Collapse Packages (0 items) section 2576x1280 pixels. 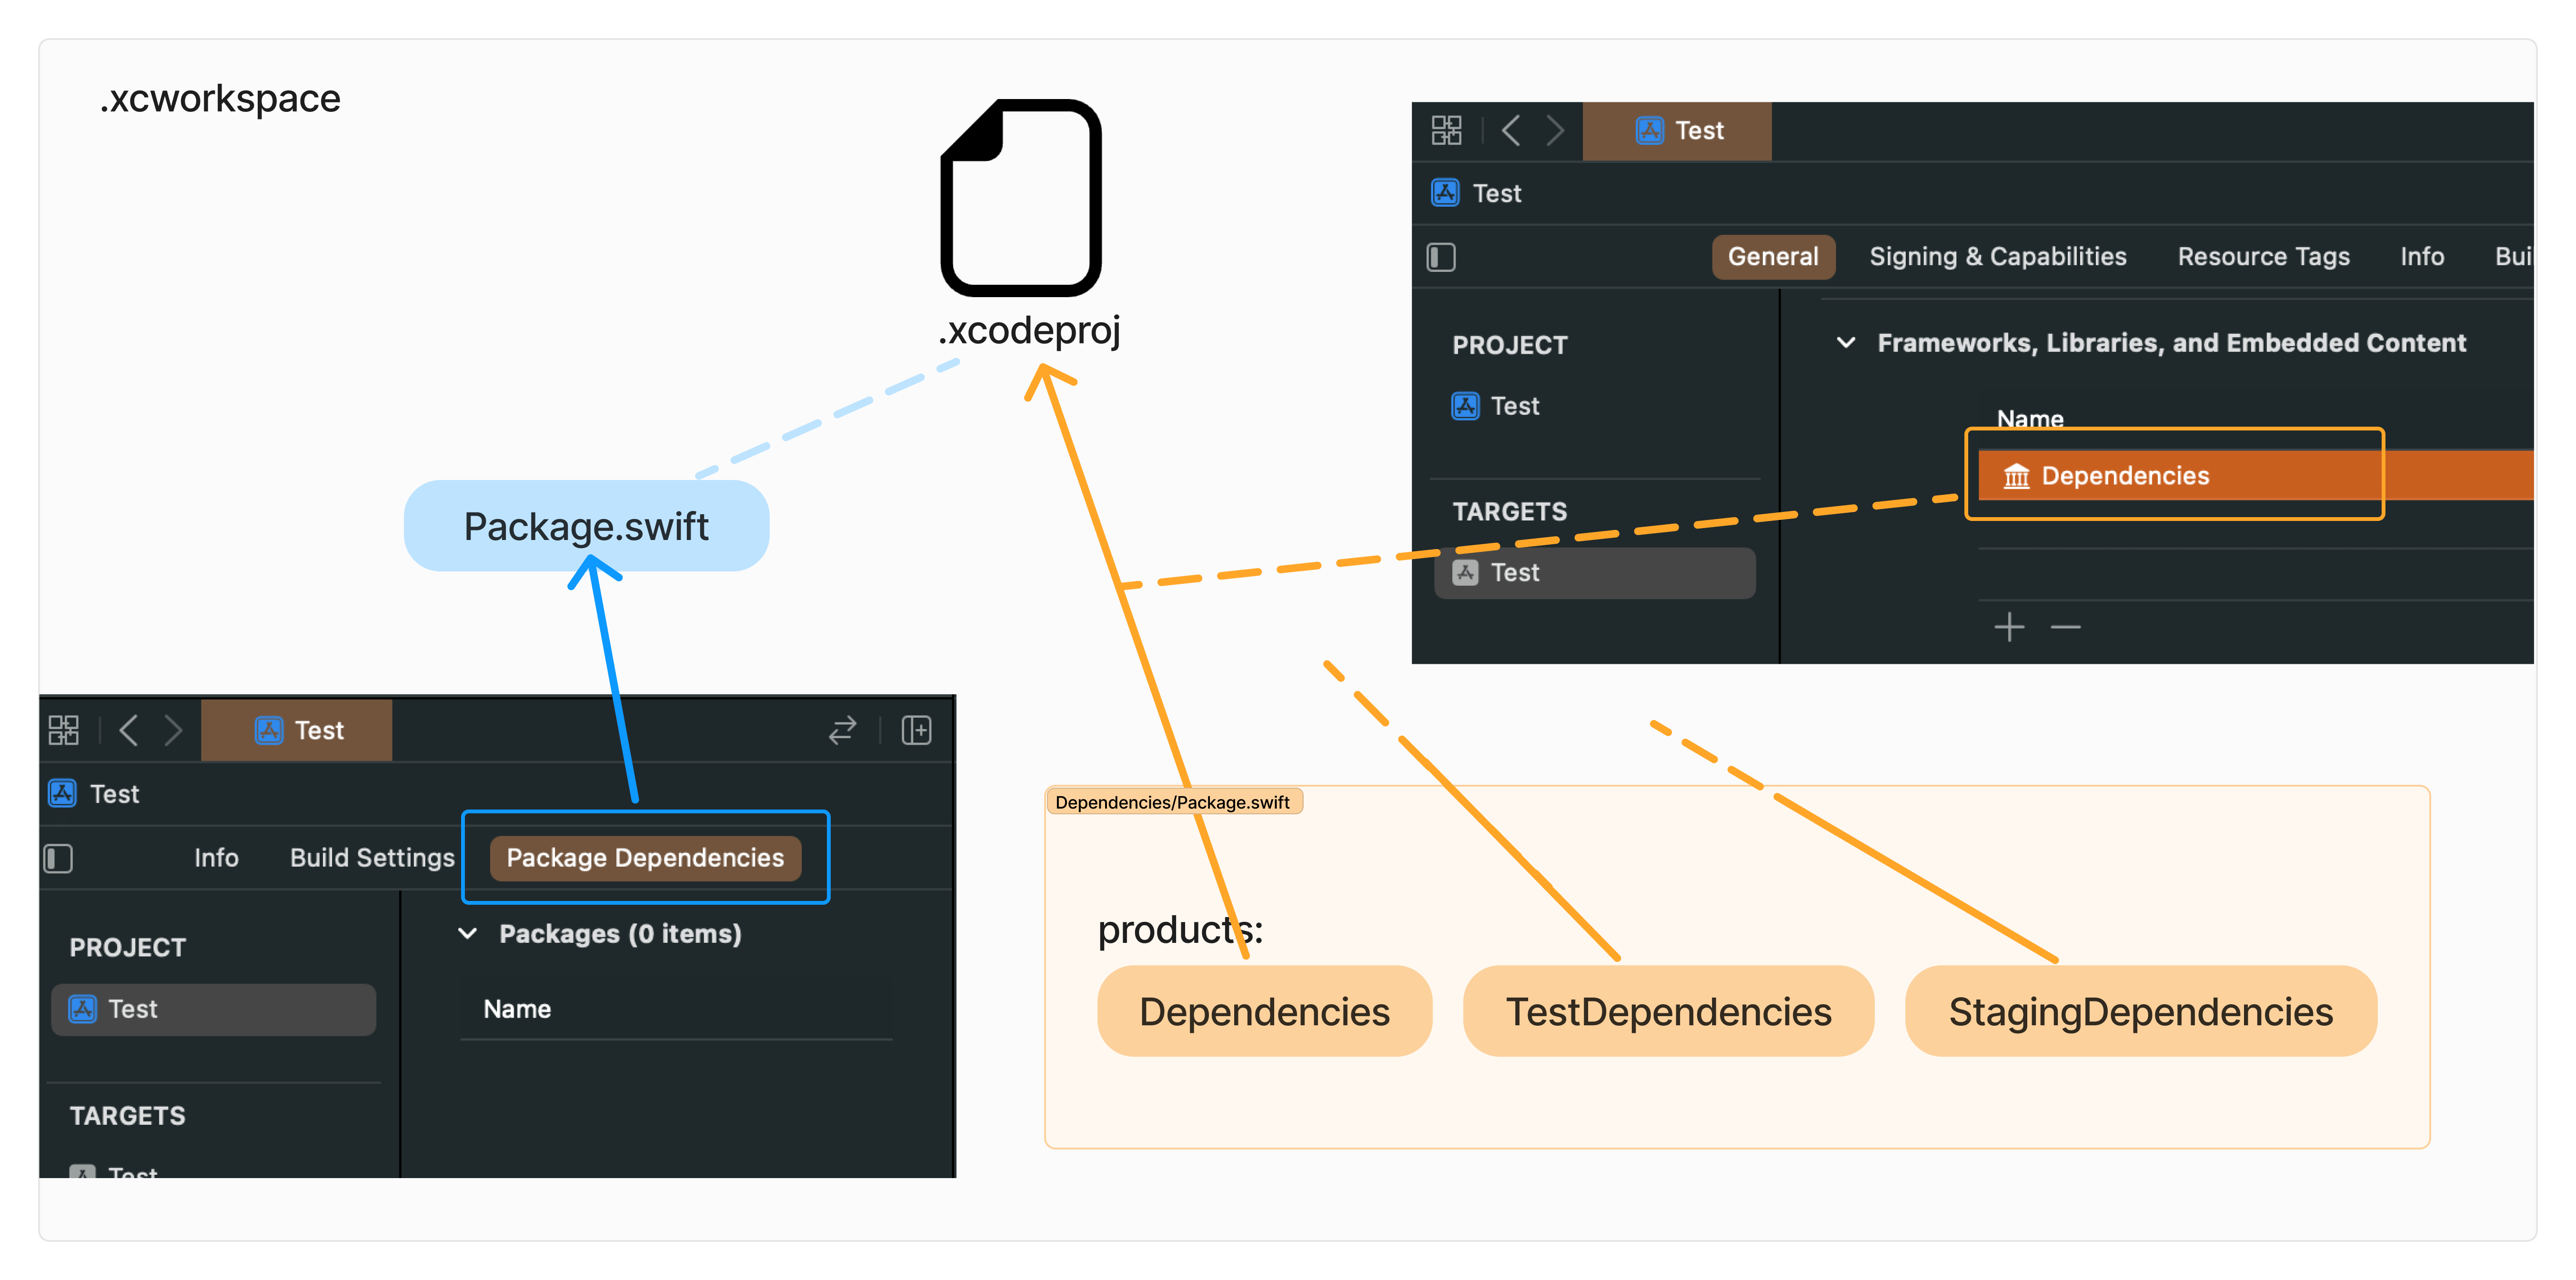467,934
